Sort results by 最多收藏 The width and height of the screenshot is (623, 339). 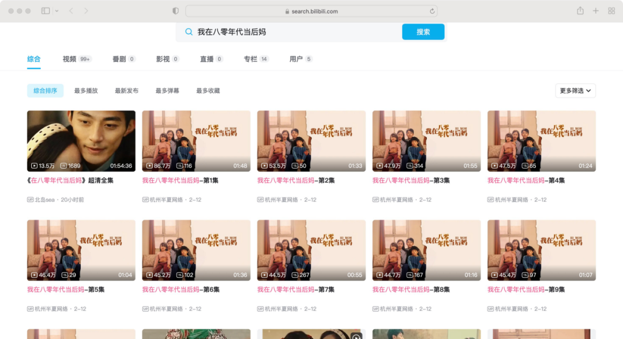click(x=208, y=91)
